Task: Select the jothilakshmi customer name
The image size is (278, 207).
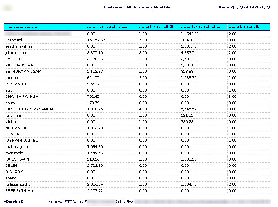Action: [16, 53]
